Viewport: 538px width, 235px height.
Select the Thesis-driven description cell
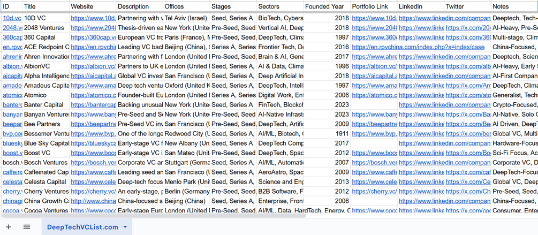[140, 28]
